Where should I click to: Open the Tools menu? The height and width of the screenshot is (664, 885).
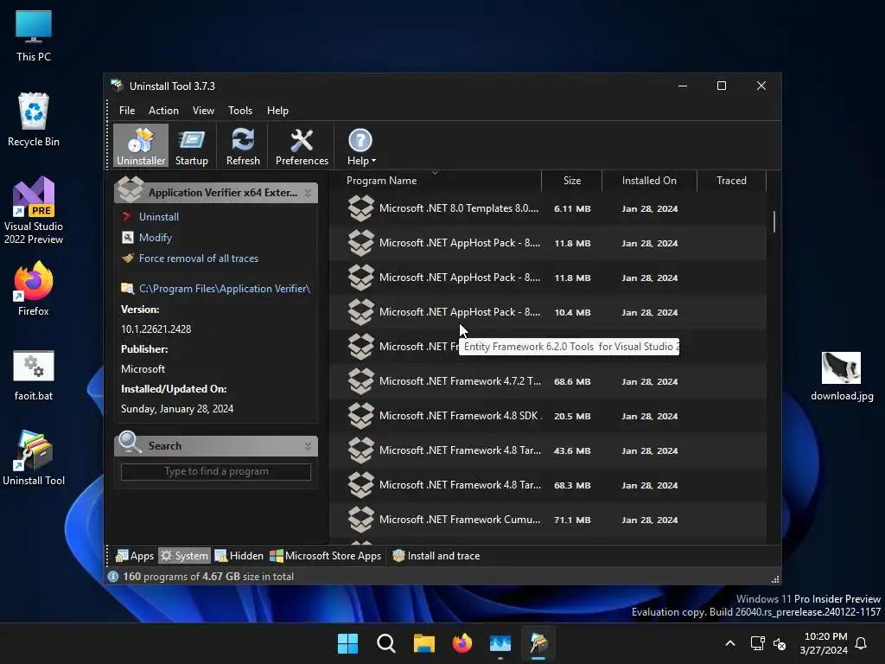point(240,111)
